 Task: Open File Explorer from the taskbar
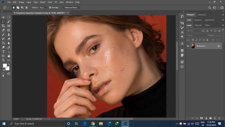click(101, 124)
